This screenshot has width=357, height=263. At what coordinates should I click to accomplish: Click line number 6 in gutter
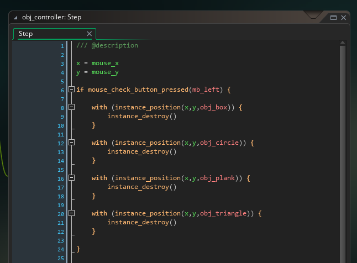(62, 91)
